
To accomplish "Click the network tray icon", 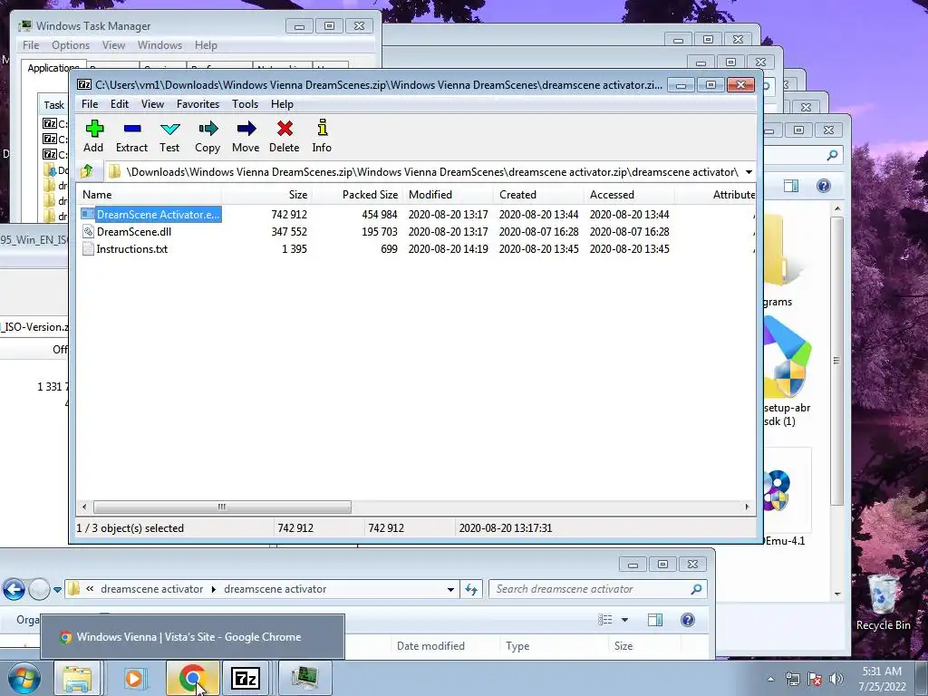I will (792, 679).
